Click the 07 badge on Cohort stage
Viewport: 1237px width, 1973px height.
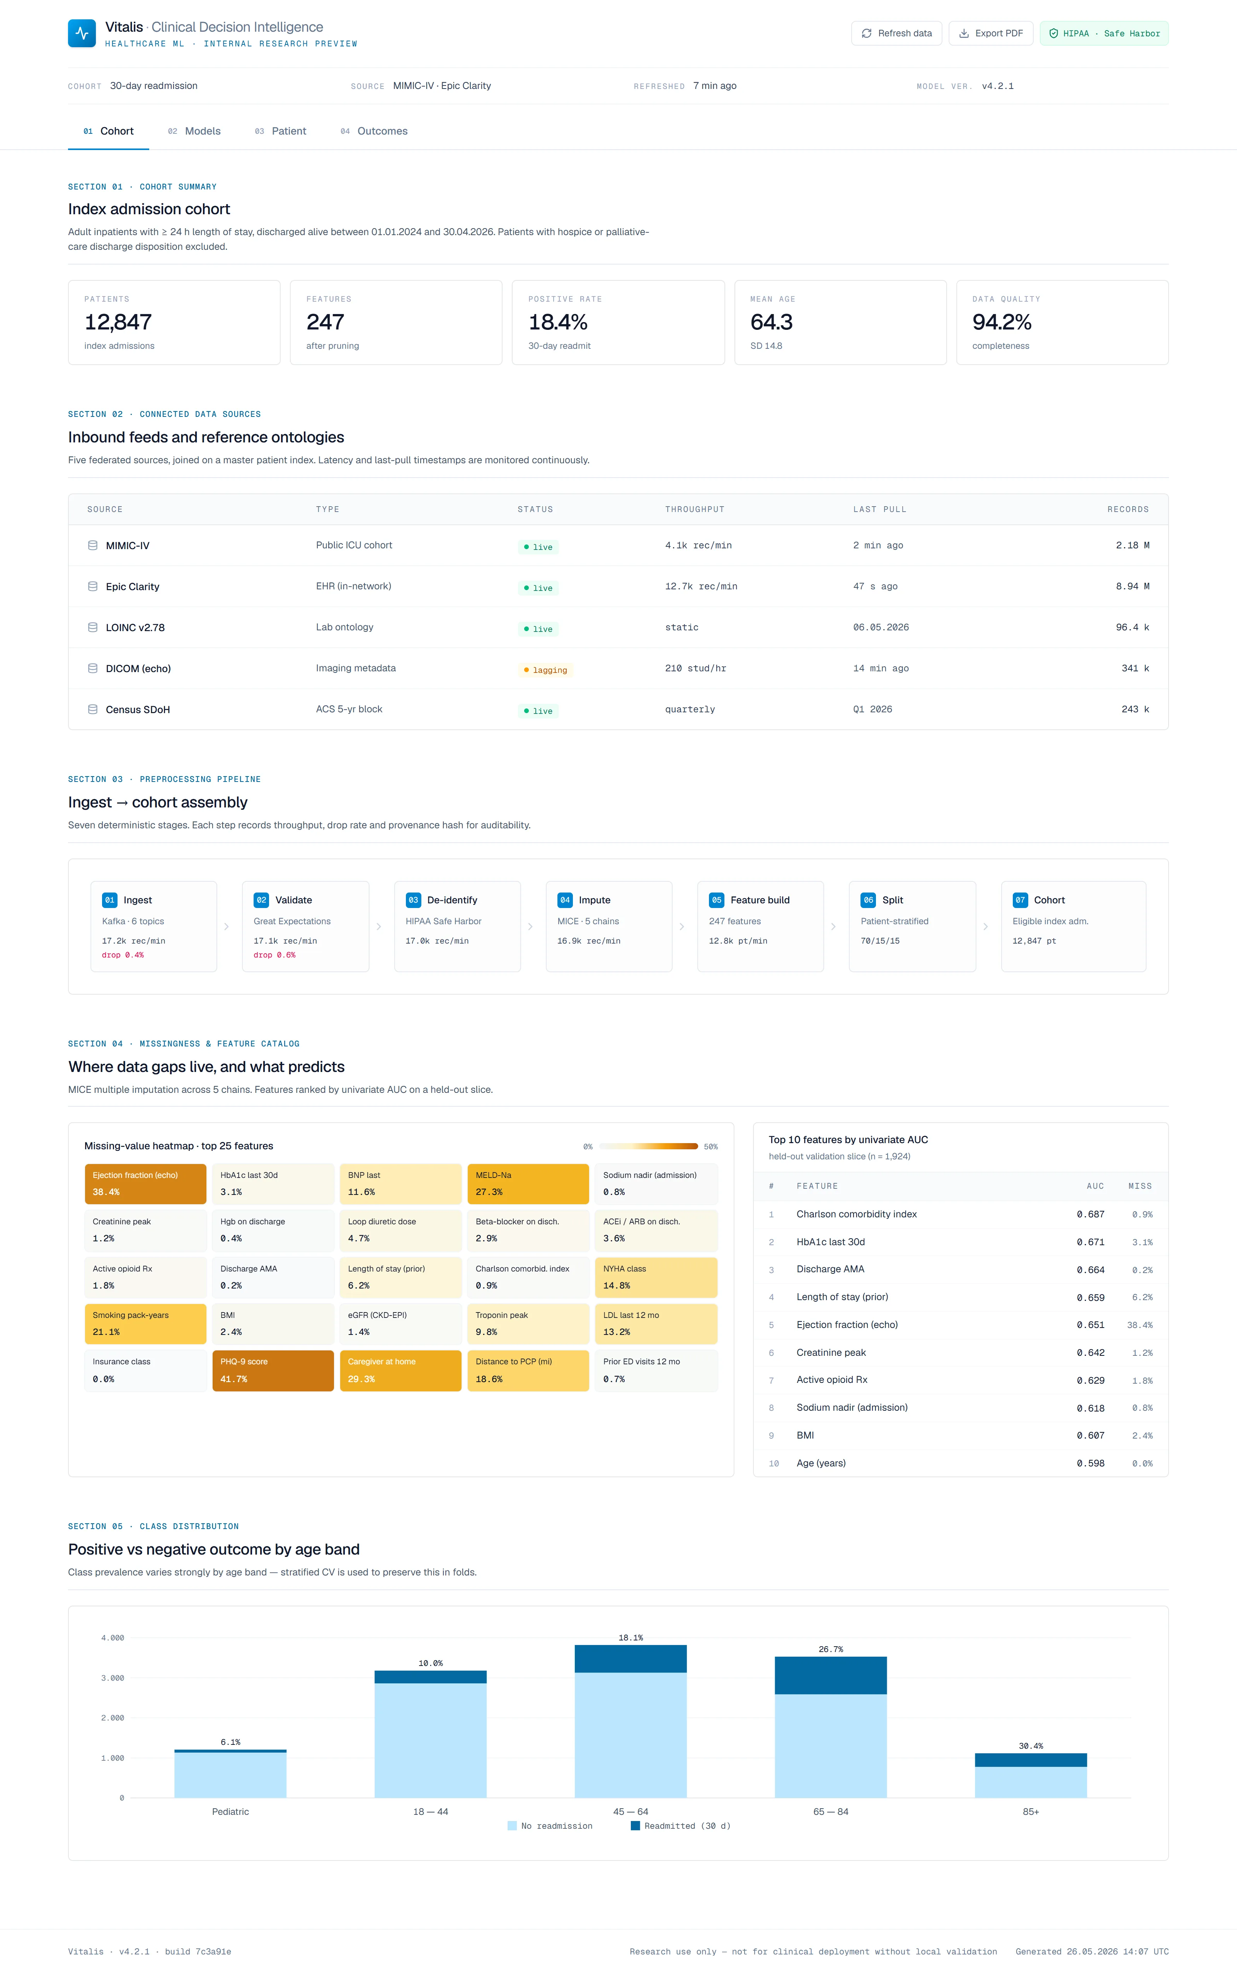click(1020, 899)
